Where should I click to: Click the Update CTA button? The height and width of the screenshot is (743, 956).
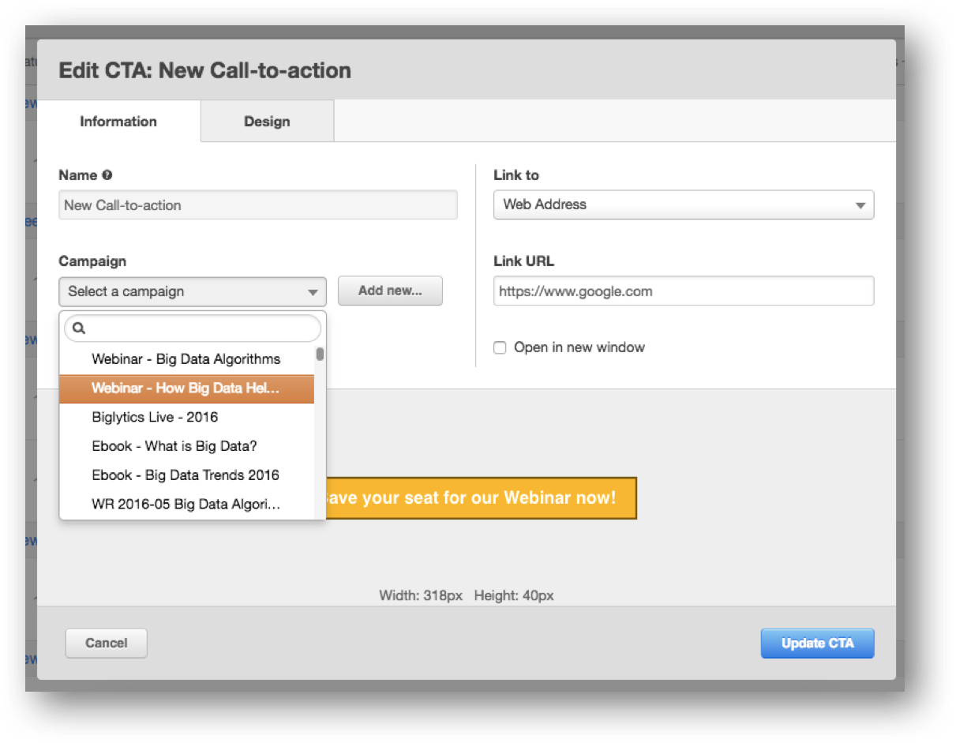click(817, 643)
